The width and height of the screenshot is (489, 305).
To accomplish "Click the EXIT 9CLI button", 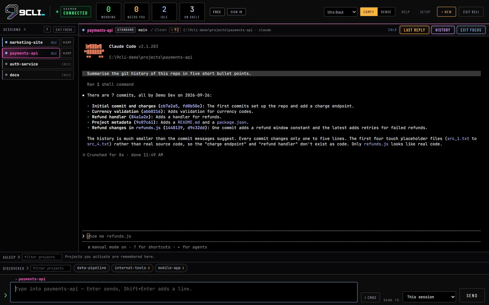I will coord(471,12).
